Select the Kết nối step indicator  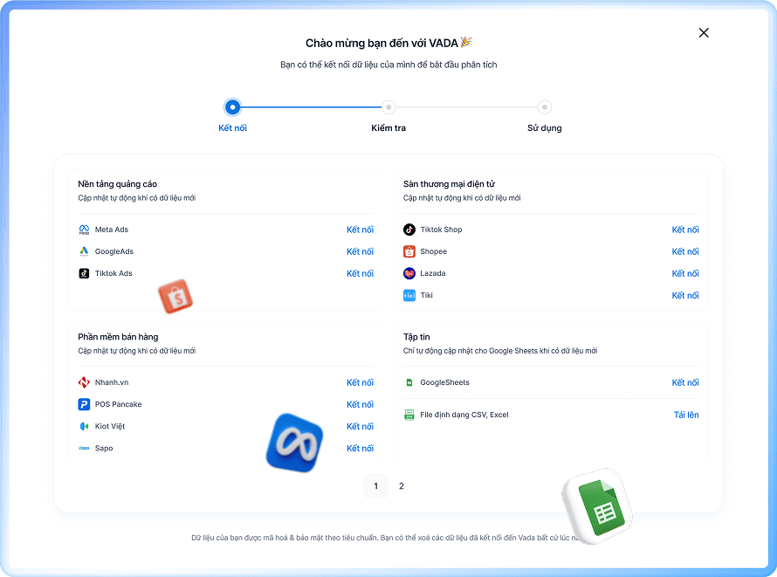[232, 107]
